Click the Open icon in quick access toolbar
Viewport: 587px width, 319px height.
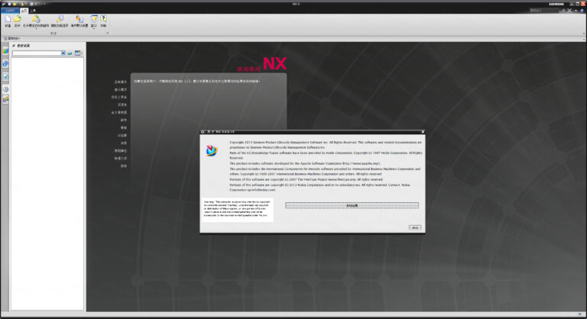click(x=15, y=4)
